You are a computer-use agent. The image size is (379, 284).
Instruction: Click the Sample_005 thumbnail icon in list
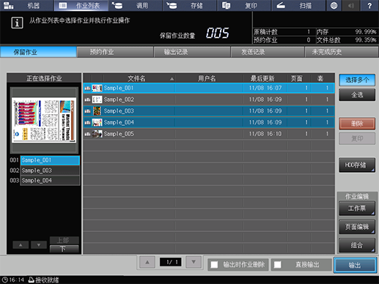coord(97,134)
